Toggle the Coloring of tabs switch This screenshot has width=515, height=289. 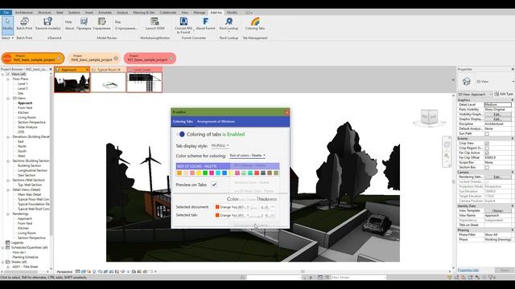click(180, 134)
